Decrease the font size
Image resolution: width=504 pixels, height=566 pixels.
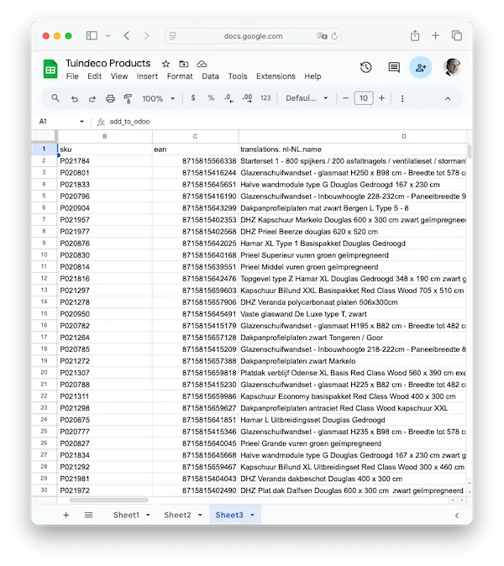point(345,98)
